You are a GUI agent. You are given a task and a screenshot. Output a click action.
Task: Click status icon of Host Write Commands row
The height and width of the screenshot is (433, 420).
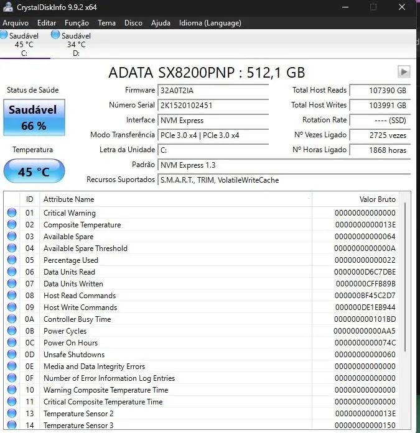(12, 307)
